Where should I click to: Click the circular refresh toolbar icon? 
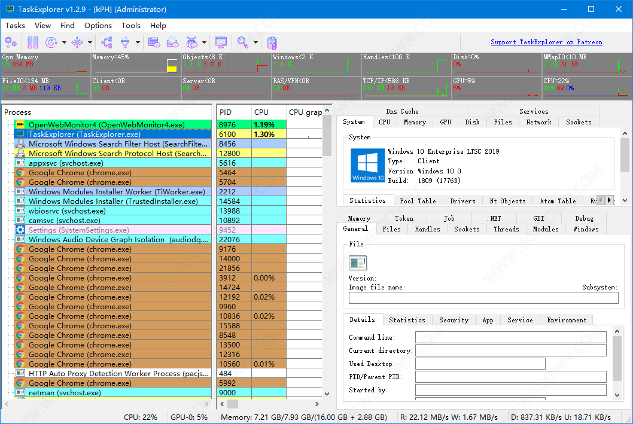51,42
